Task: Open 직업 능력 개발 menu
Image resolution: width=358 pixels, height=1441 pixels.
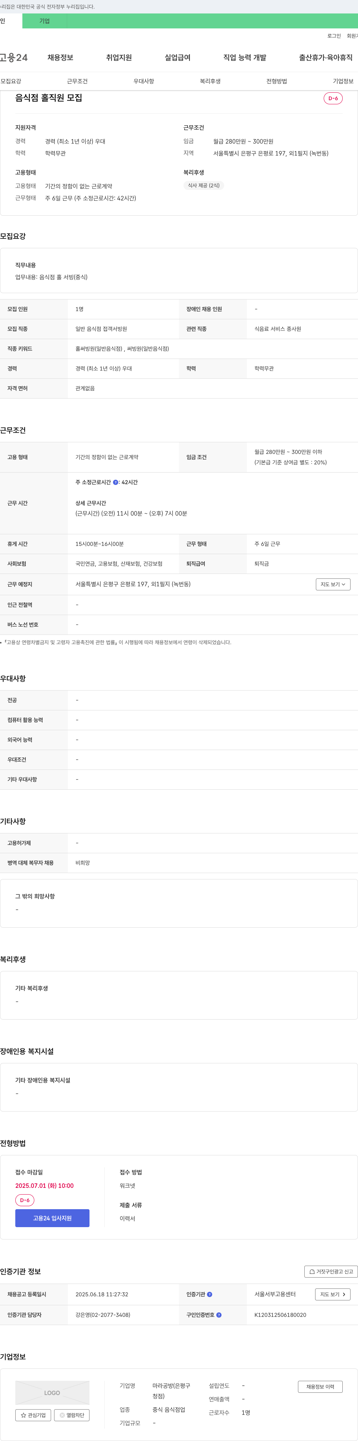Action: coord(245,58)
